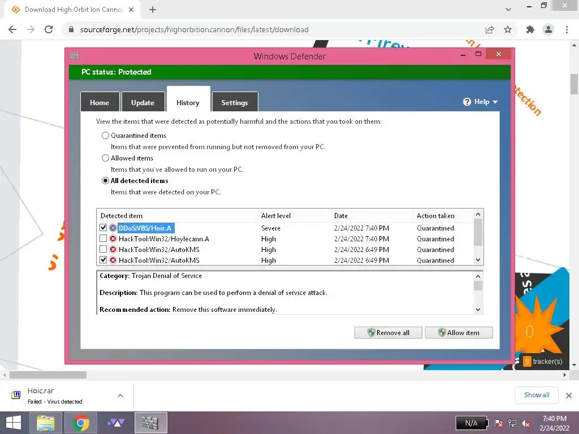579x434 pixels.
Task: Click the Windows Defender title bar icon
Action: (x=74, y=55)
